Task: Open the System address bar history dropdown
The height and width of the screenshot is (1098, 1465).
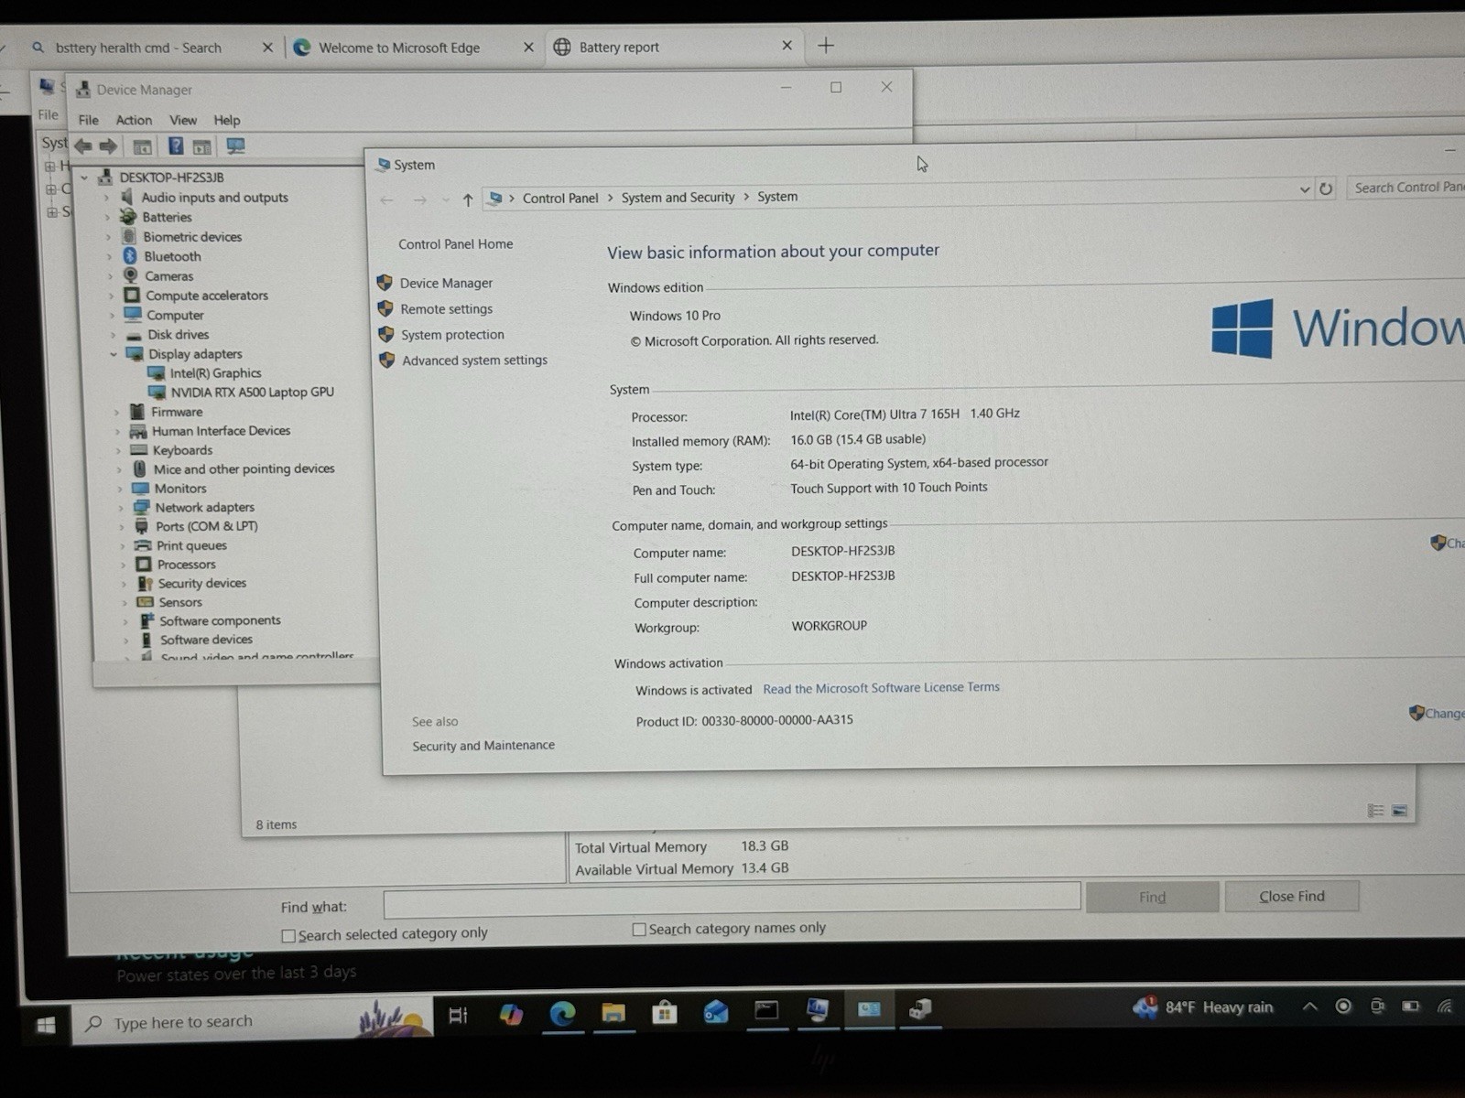Action: [1305, 189]
